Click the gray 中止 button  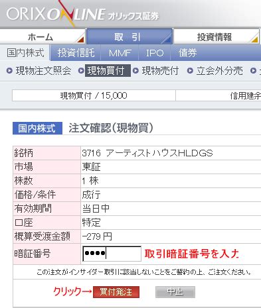[175, 292]
